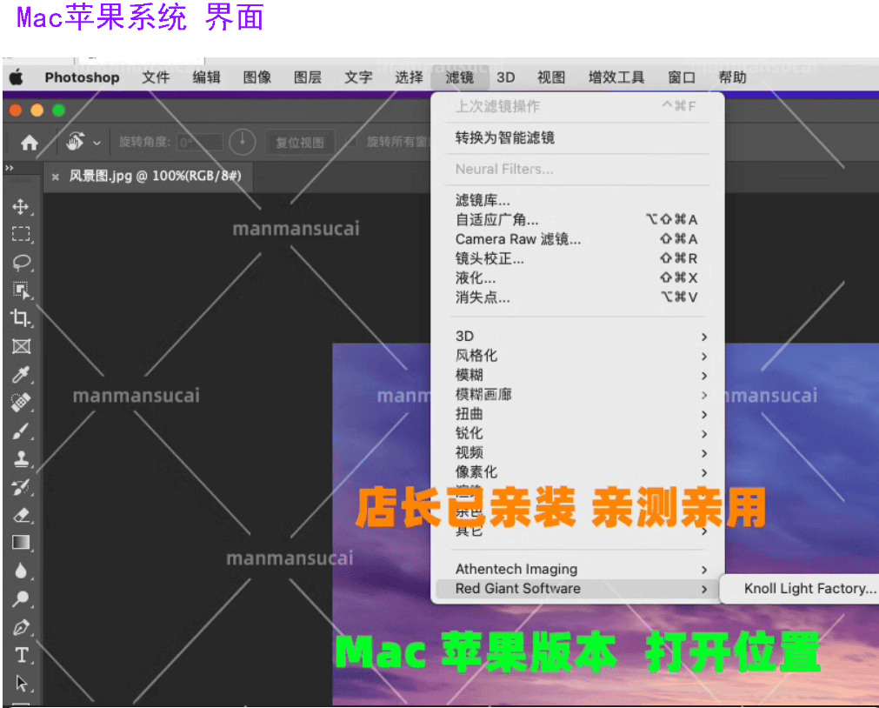Image resolution: width=879 pixels, height=708 pixels.
Task: Open Knoll Light Factory plugin
Action: click(x=810, y=589)
